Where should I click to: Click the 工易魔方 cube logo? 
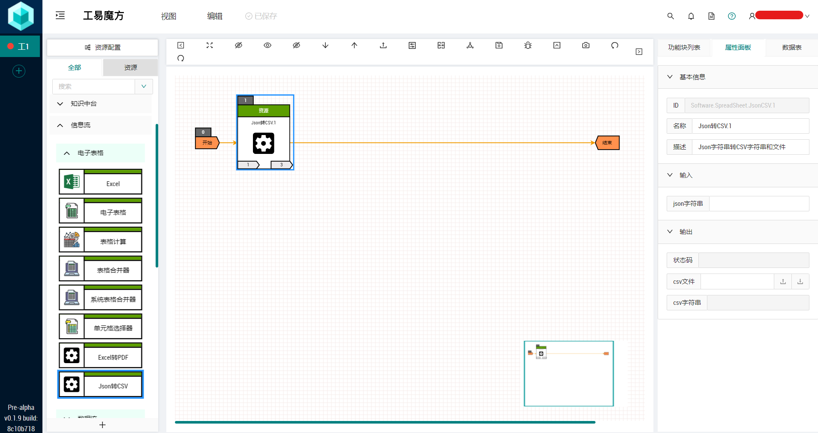[21, 16]
